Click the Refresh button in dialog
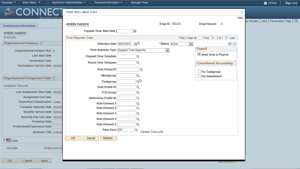Screen dimensions: 300x169 pos(108,138)
